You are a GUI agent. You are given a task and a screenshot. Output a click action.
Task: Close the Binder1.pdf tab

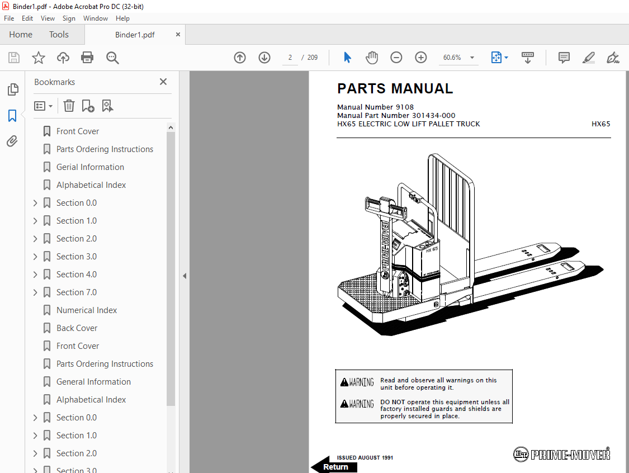(178, 35)
